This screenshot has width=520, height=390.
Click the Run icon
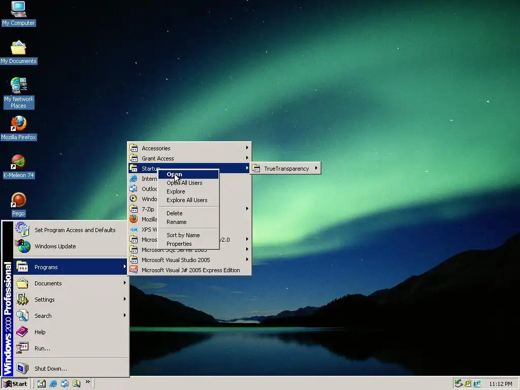[22, 348]
